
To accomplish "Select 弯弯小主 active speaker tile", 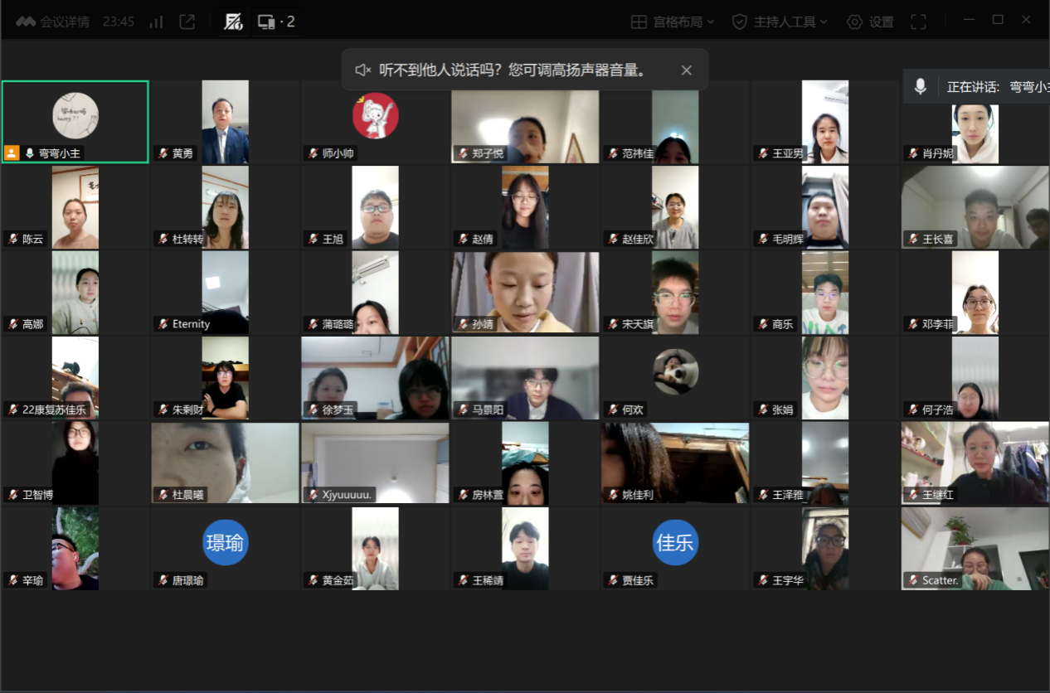I will point(75,116).
